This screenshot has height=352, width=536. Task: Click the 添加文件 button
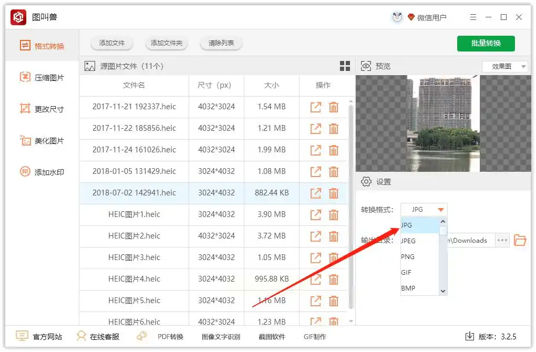pyautogui.click(x=112, y=43)
